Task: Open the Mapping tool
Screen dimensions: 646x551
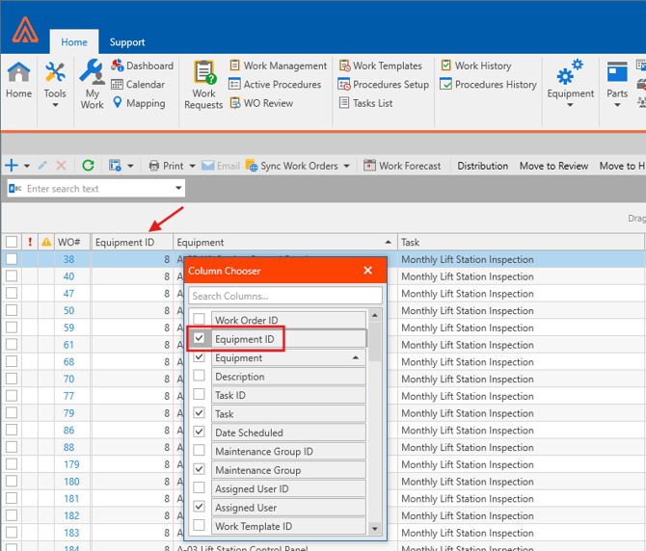Action: (138, 103)
